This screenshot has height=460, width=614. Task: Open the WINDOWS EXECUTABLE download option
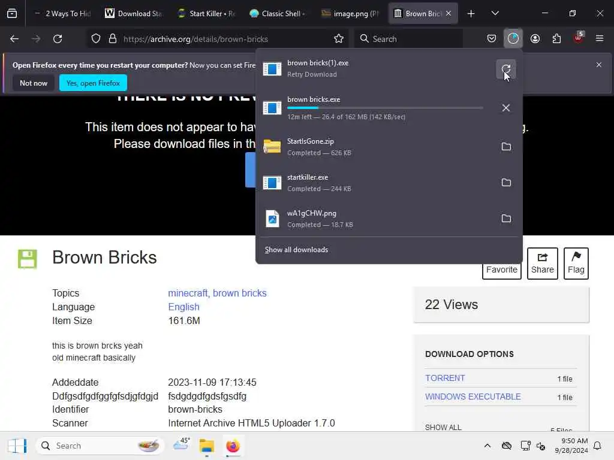click(x=472, y=397)
